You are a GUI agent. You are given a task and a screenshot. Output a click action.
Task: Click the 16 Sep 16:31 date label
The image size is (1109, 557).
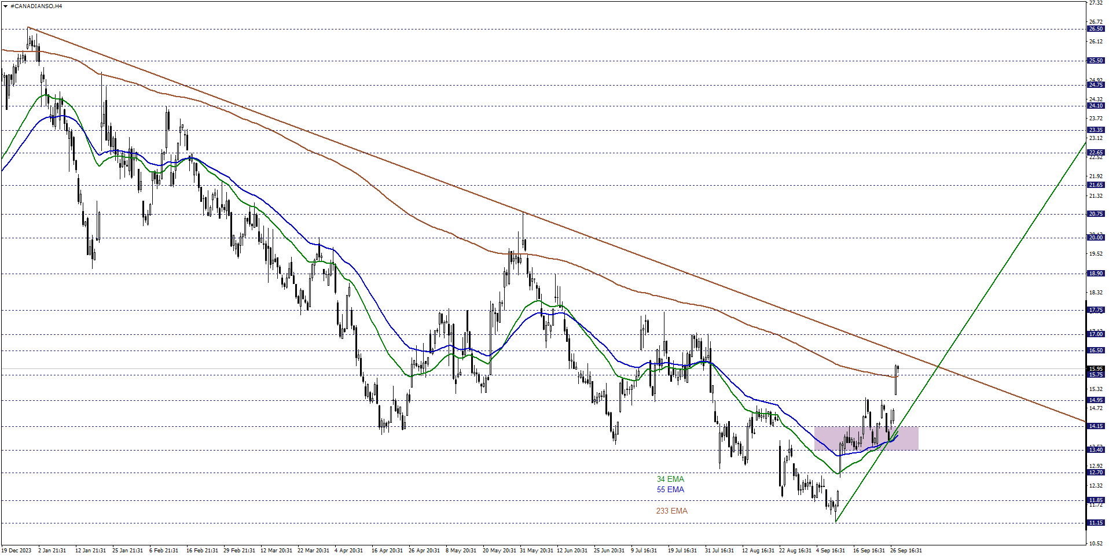[869, 551]
